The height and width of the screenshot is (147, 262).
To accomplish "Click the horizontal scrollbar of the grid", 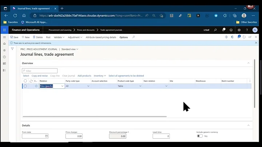I will coord(95,116).
